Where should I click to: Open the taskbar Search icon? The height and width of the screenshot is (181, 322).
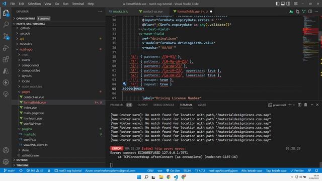(x=146, y=177)
